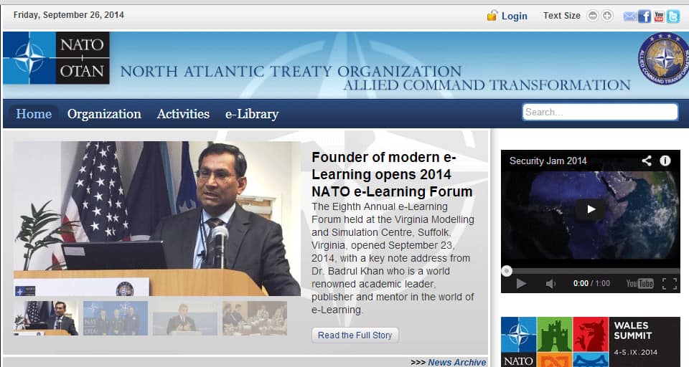Share the Security Jam 2014 video
The image size is (689, 367).
point(647,161)
